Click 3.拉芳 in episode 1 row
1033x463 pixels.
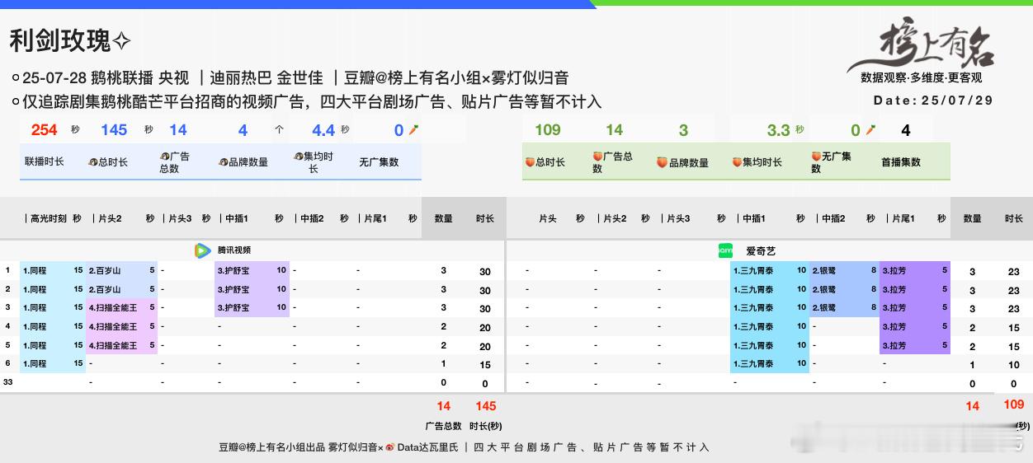pyautogui.click(x=894, y=271)
